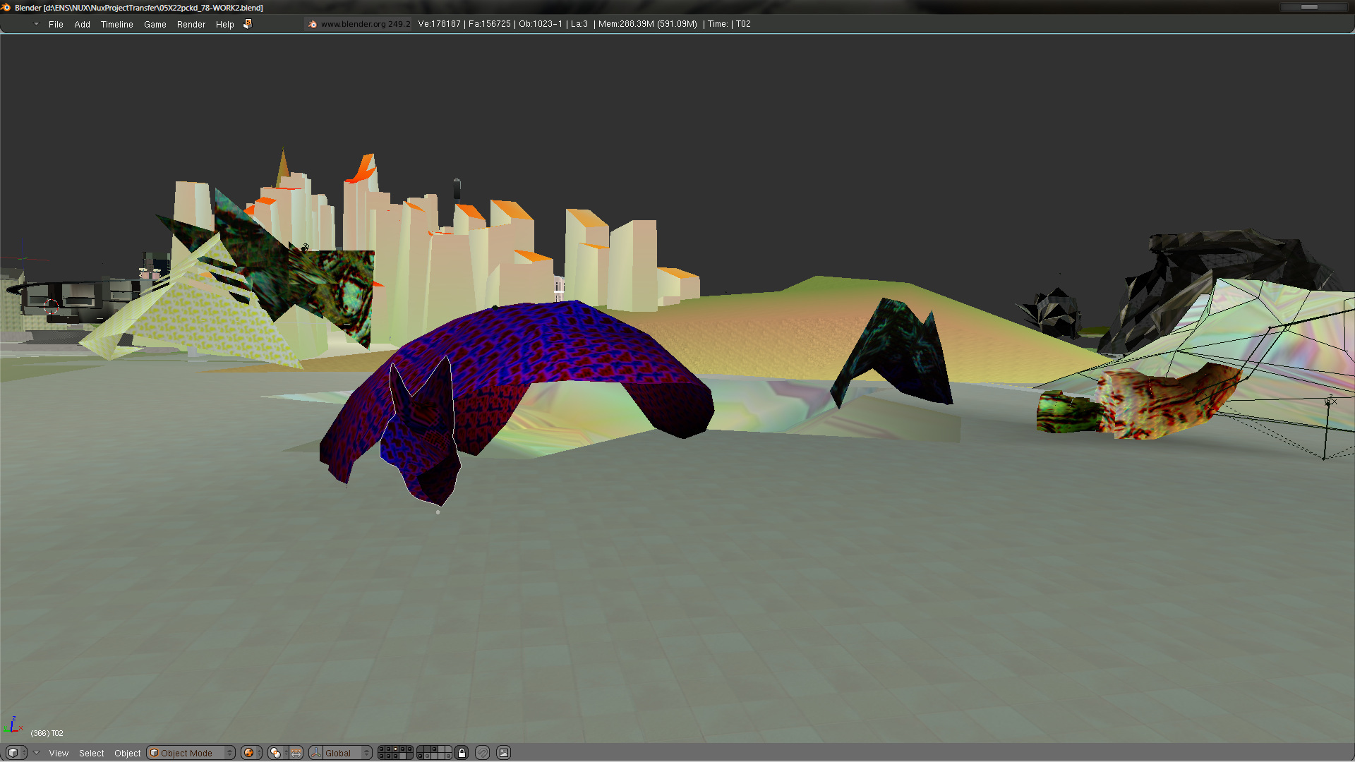Open viewport draw type selector
This screenshot has height=762, width=1355.
click(251, 753)
